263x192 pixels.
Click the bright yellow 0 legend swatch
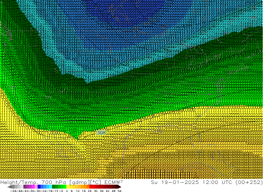pyautogui.click(x=68, y=187)
